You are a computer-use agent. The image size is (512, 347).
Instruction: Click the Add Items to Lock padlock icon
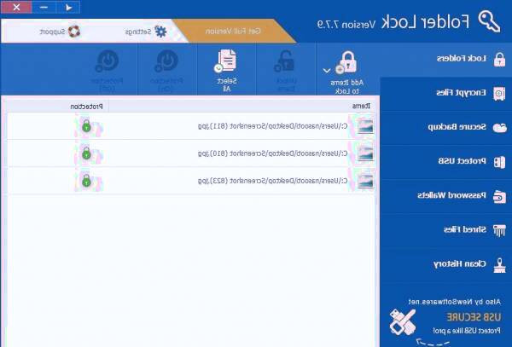tap(347, 62)
